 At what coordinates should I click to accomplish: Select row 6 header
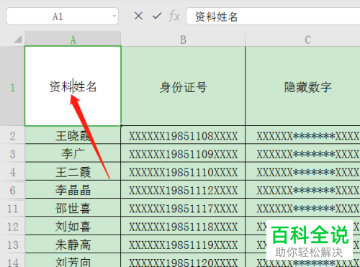click(12, 190)
